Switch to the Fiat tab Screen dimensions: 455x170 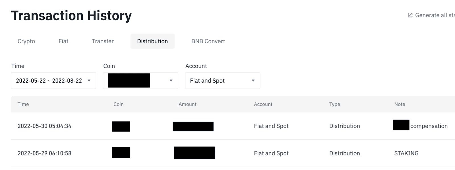click(x=63, y=41)
